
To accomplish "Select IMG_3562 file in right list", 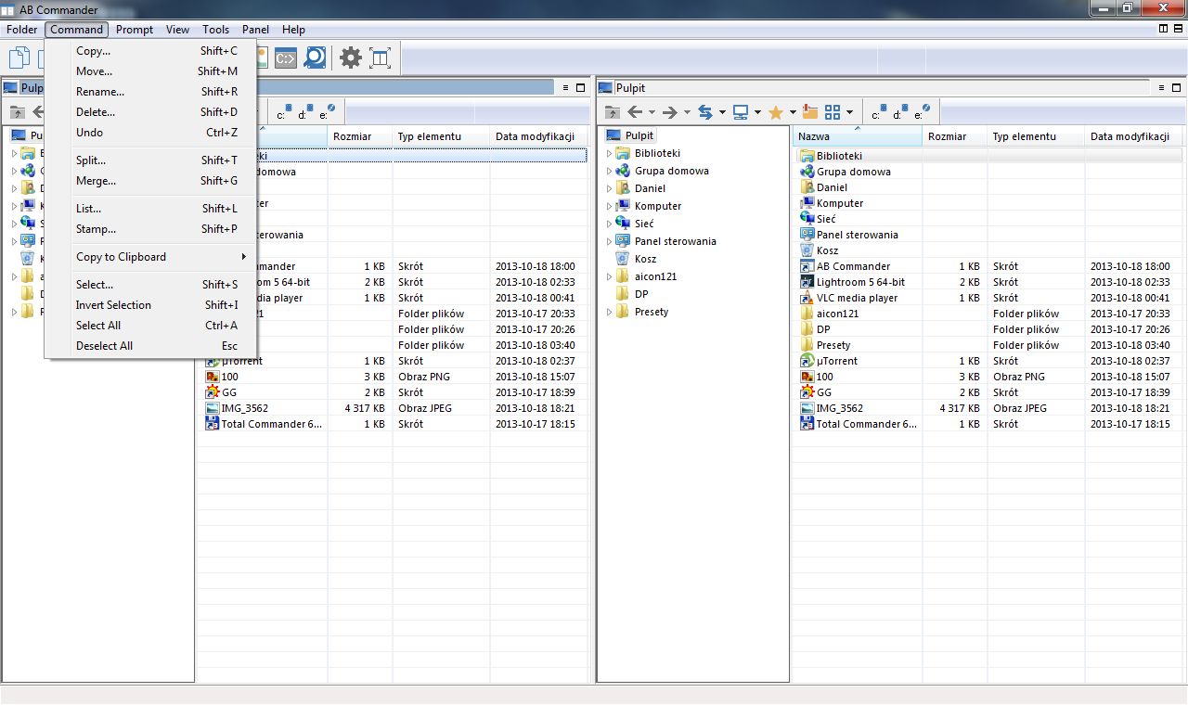I will coord(839,408).
